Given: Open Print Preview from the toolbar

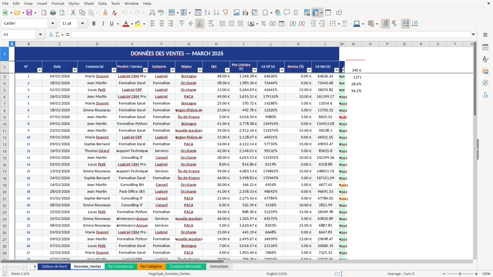Looking at the screenshot, I should coord(63,12).
